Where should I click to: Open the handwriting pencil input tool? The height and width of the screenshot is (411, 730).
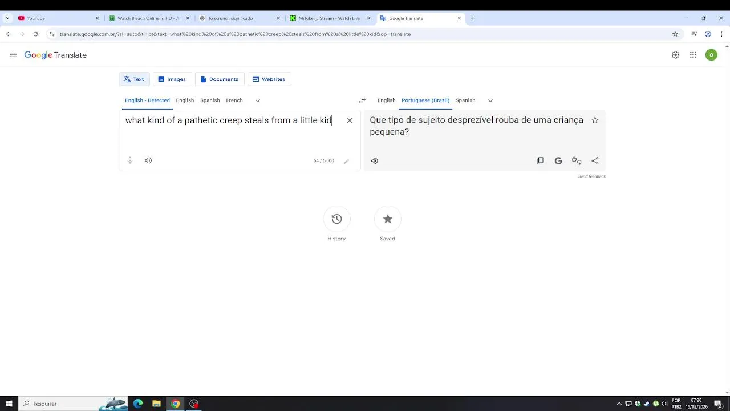tap(346, 161)
